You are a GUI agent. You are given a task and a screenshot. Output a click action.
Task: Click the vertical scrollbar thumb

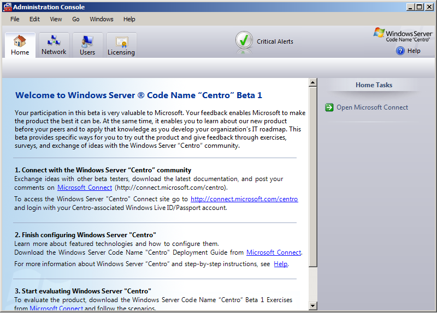[313, 177]
